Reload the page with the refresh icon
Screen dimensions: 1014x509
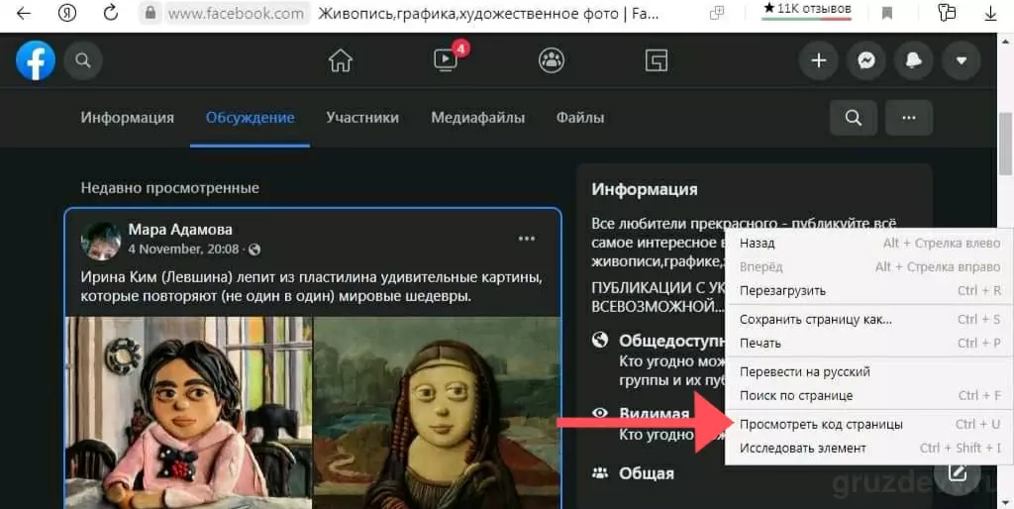pos(111,12)
